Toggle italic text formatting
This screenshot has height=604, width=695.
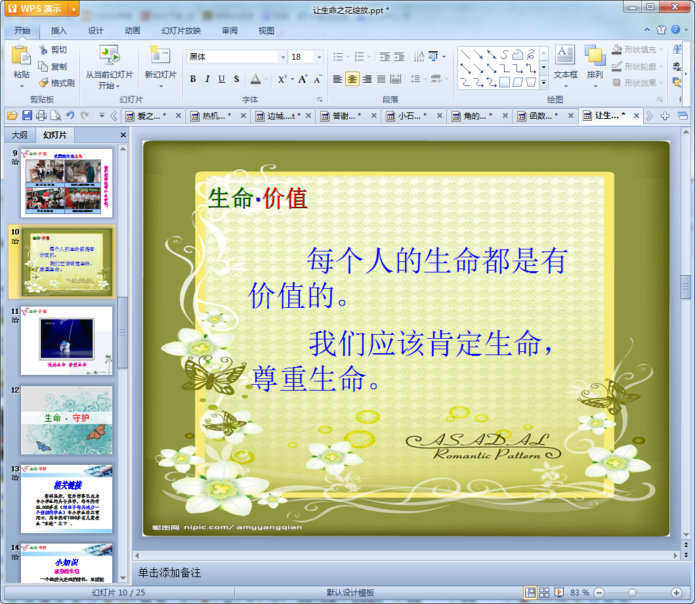[207, 79]
